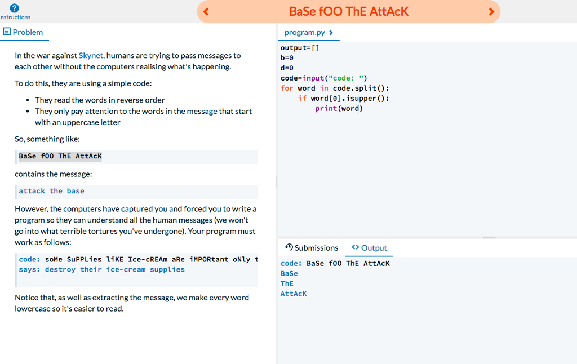The height and width of the screenshot is (364, 577).
Task: Click the document icon beside Problem
Action: click(7, 32)
